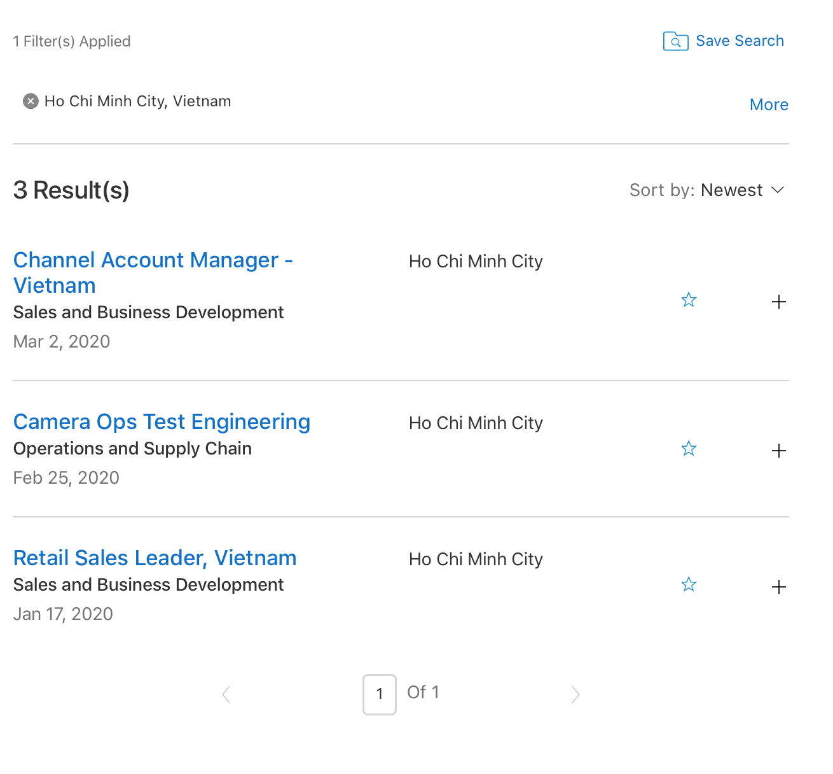Viewport: 833px width, 774px height.
Task: Click the page number input field
Action: click(380, 694)
